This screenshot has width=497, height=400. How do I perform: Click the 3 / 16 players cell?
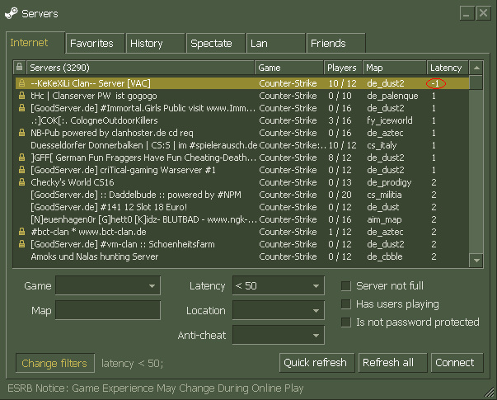pyautogui.click(x=340, y=120)
